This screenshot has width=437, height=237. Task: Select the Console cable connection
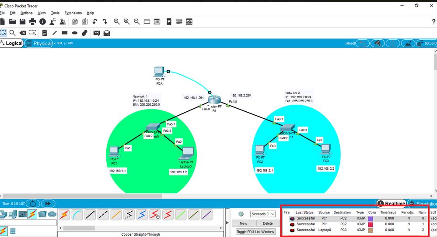[x=77, y=215]
